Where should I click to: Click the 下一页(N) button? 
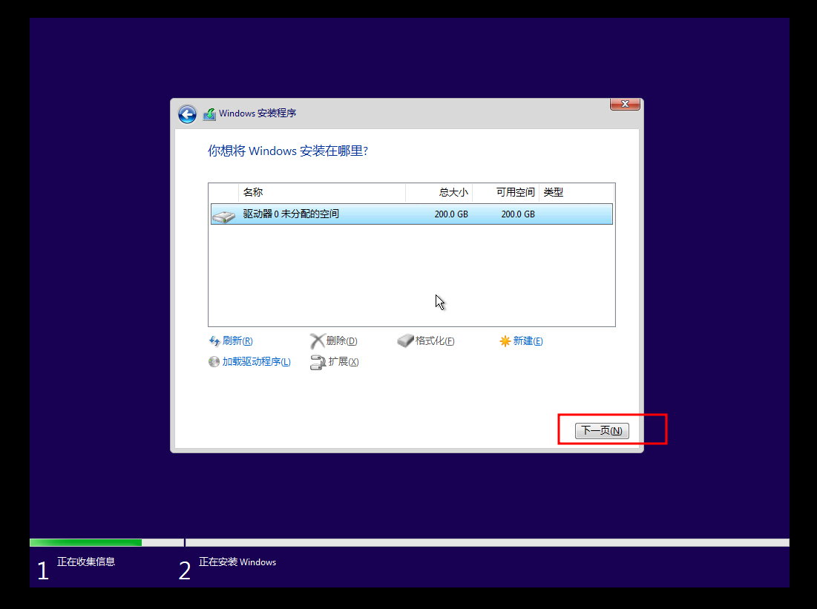[602, 431]
